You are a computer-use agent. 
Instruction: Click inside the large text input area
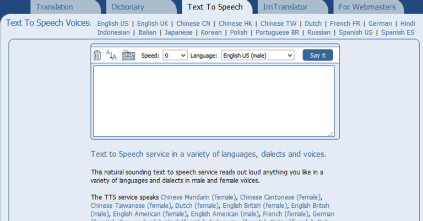click(214, 101)
